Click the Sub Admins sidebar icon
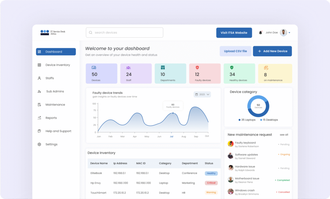 tap(39, 92)
